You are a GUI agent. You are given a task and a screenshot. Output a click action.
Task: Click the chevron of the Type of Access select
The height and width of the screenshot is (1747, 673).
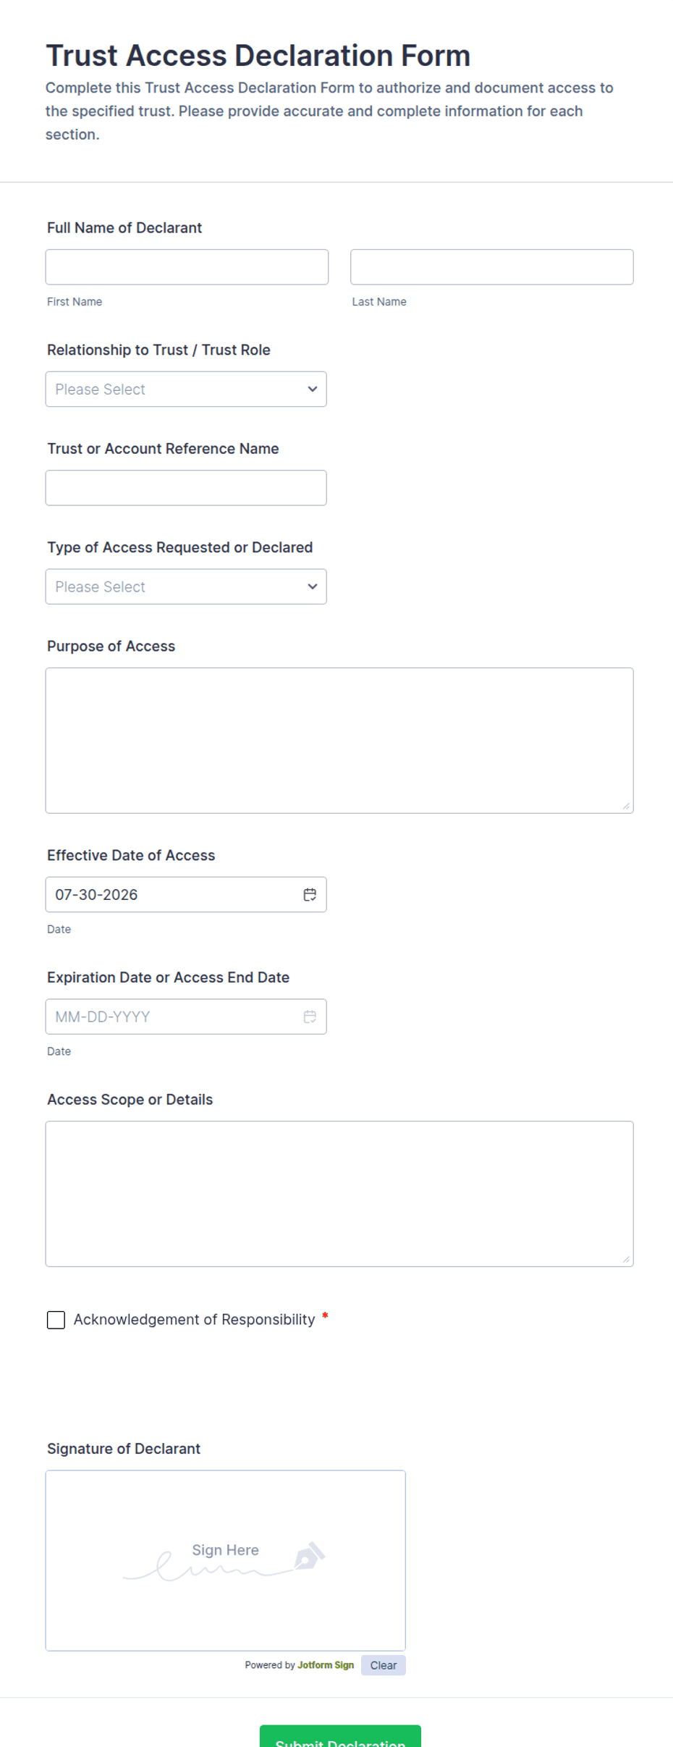(313, 587)
